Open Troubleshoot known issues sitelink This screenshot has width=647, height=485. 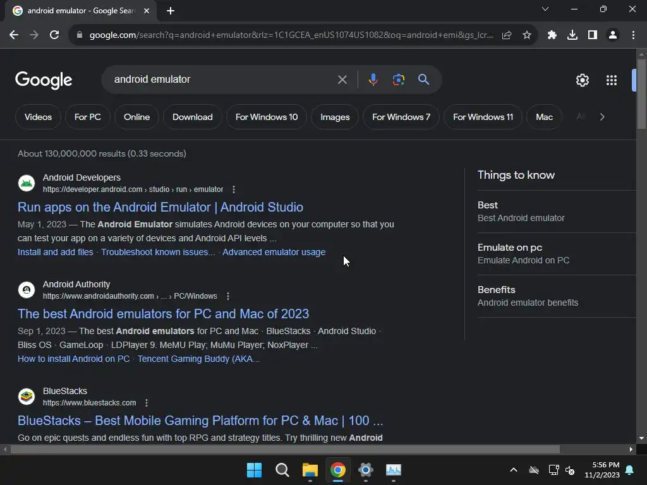[x=158, y=252]
